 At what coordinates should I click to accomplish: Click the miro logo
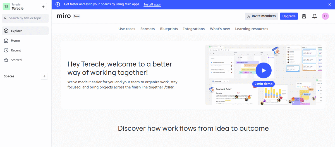(x=64, y=16)
